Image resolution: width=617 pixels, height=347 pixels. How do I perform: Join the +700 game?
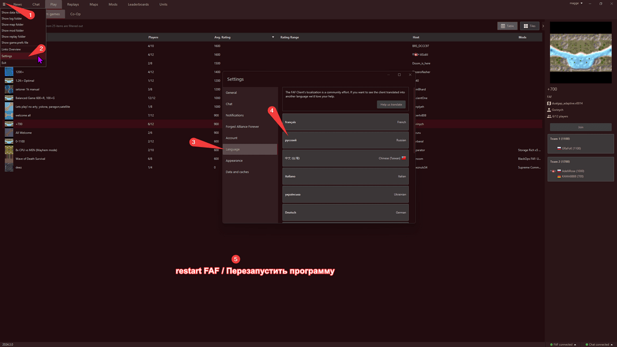(x=582, y=127)
